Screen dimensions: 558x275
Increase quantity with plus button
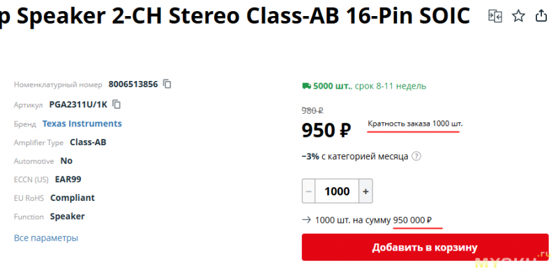pos(365,191)
